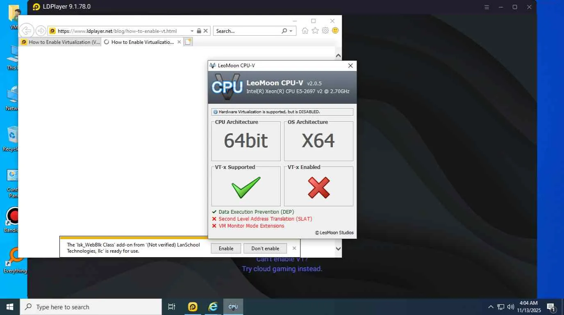Open the Internet Explorer Home page icon
This screenshot has width=564, height=315.
click(x=305, y=31)
